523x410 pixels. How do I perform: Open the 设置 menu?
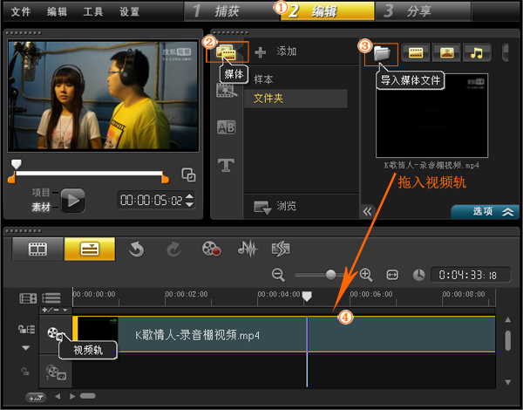pyautogui.click(x=129, y=11)
